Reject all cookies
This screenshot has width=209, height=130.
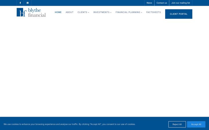click(177, 124)
